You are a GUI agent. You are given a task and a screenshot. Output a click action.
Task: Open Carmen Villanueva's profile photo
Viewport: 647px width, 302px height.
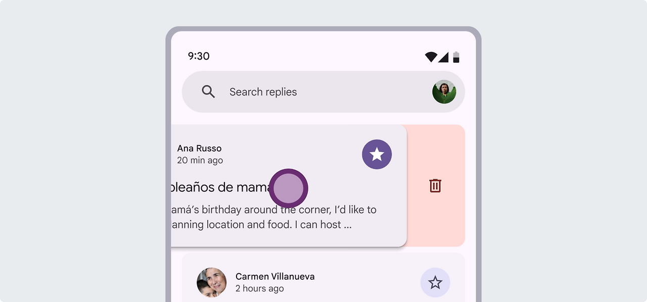[x=211, y=282]
